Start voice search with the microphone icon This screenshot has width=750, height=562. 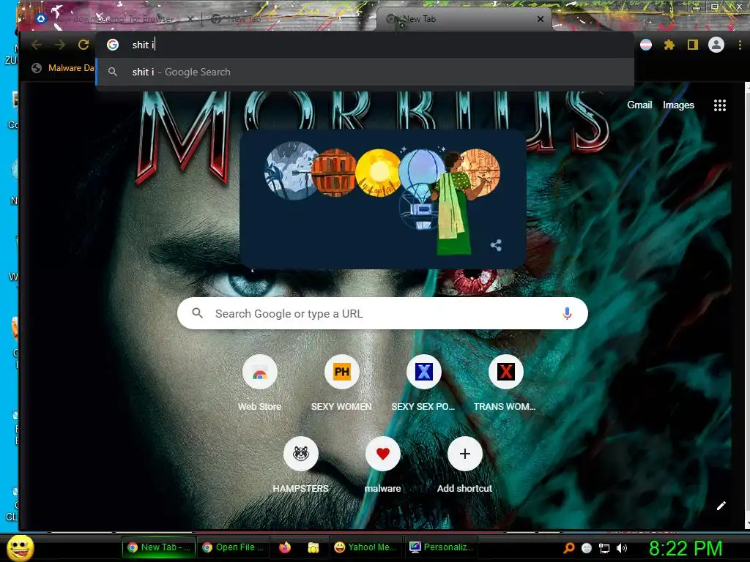pos(568,313)
